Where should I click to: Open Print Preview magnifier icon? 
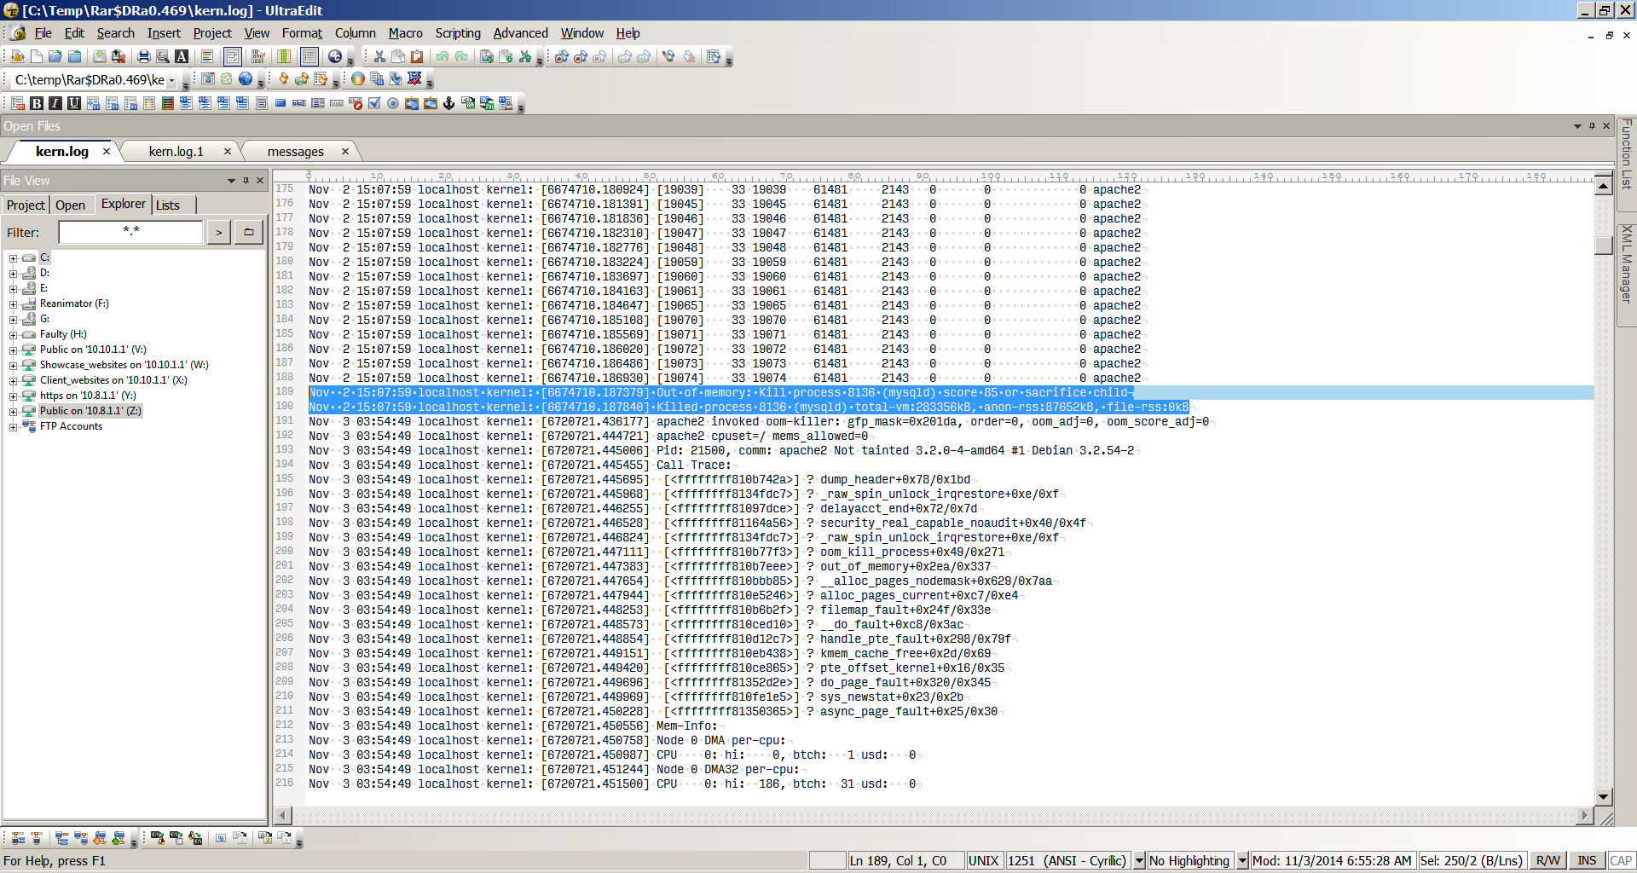(163, 56)
